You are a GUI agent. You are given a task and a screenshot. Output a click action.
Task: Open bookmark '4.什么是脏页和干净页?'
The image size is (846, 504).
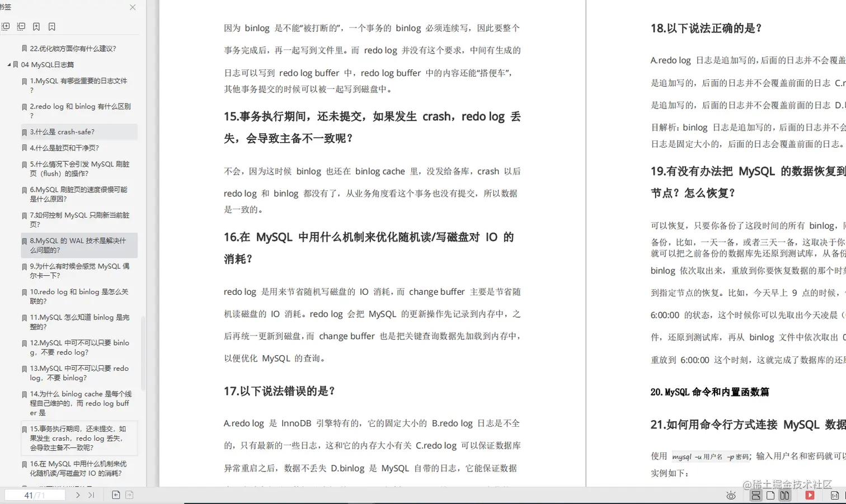point(64,148)
